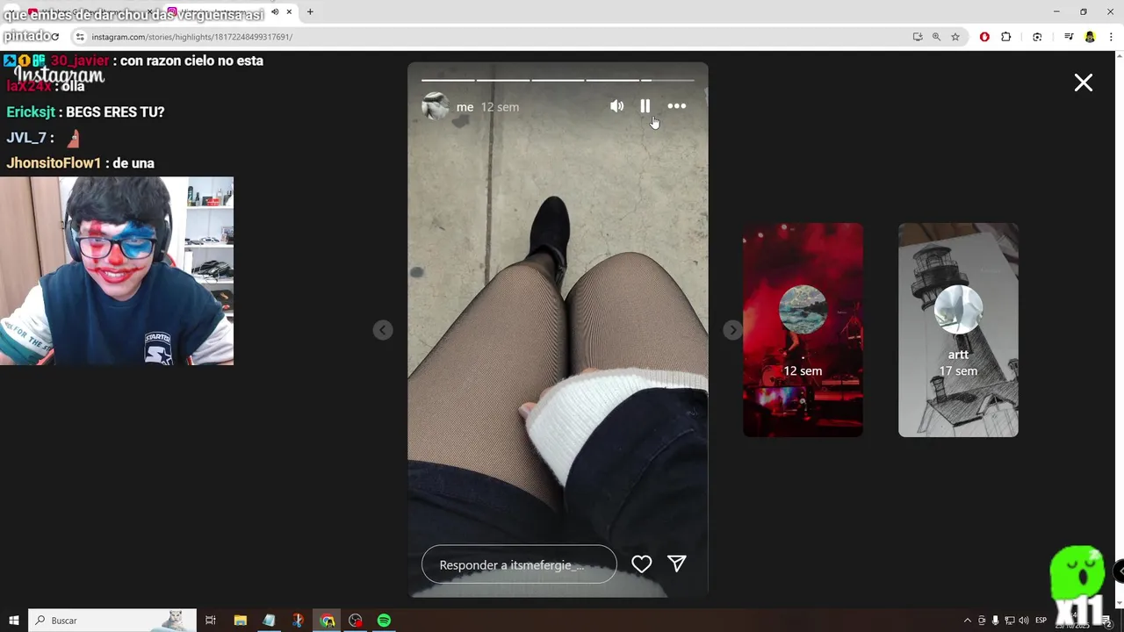This screenshot has width=1124, height=632.
Task: Install app icon in the address bar
Action: (918, 37)
